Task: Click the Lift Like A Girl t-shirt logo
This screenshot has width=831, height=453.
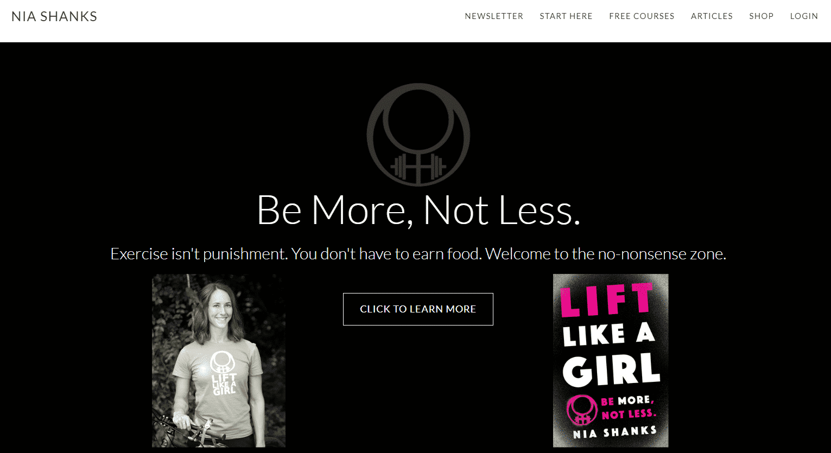Action: [223, 373]
